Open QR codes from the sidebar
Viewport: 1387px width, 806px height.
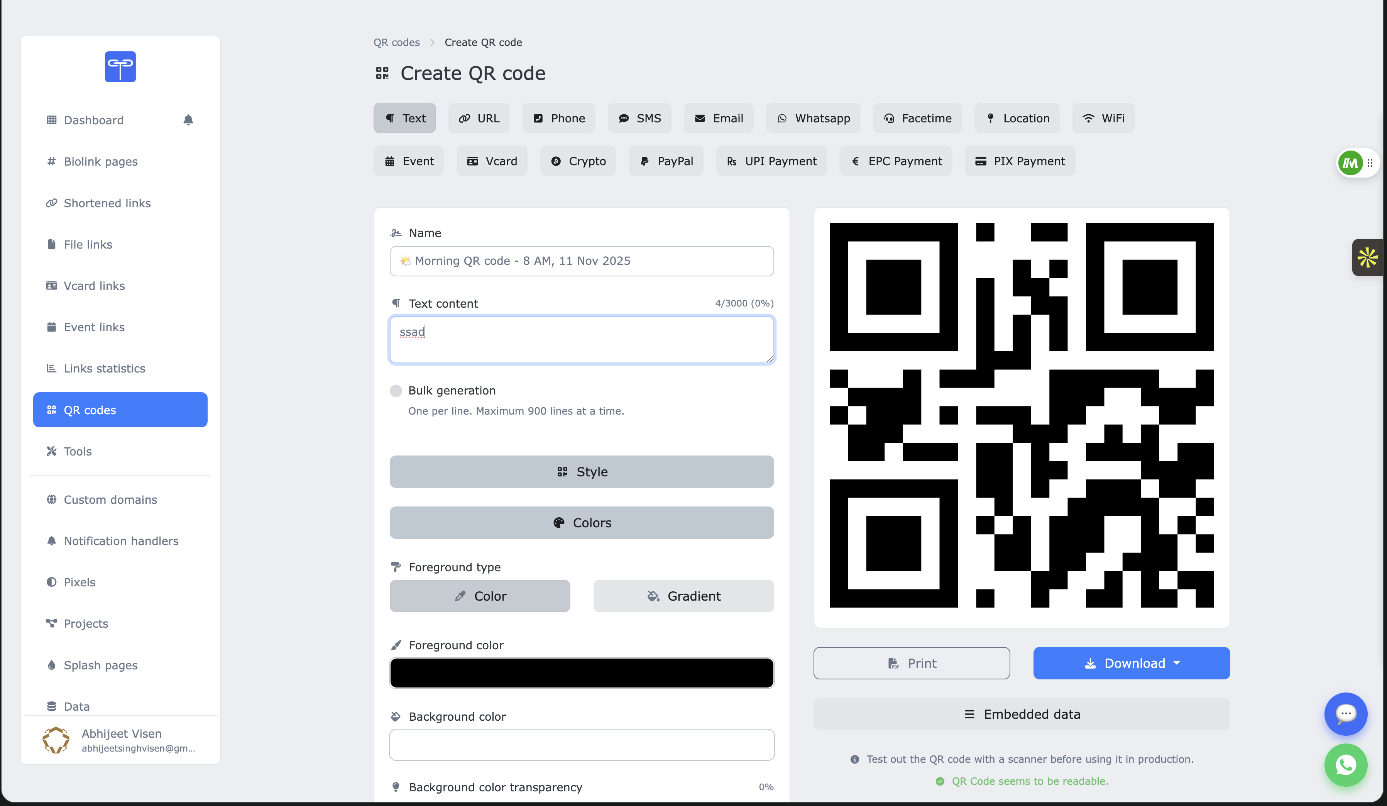120,410
